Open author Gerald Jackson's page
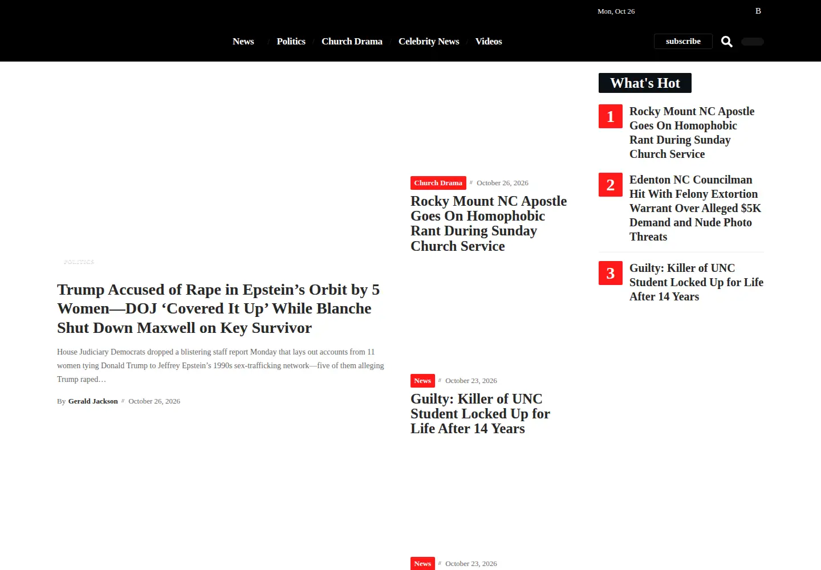This screenshot has height=570, width=821. pos(93,401)
